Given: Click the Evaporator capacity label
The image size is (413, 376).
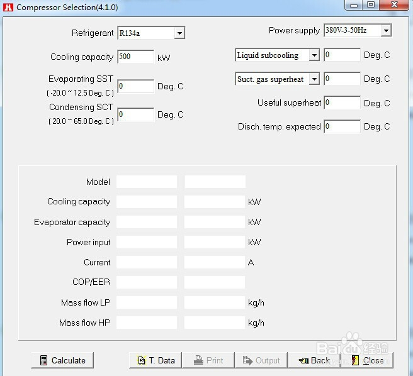Looking at the screenshot, I should pos(72,223).
